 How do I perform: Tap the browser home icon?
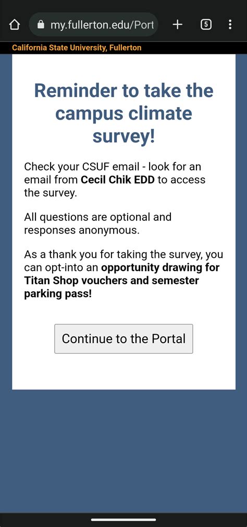[15, 25]
